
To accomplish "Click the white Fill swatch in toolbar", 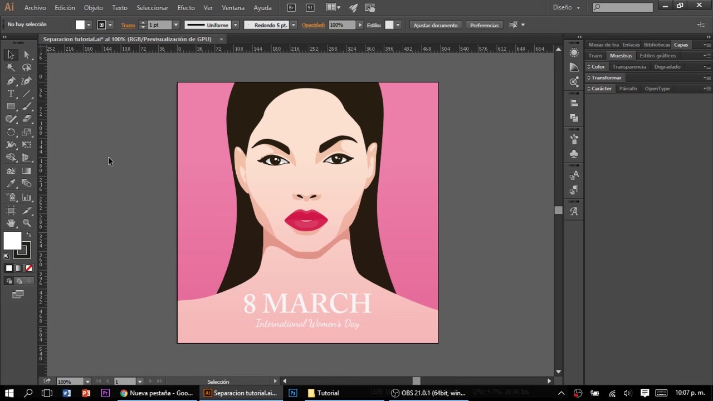I will point(12,241).
